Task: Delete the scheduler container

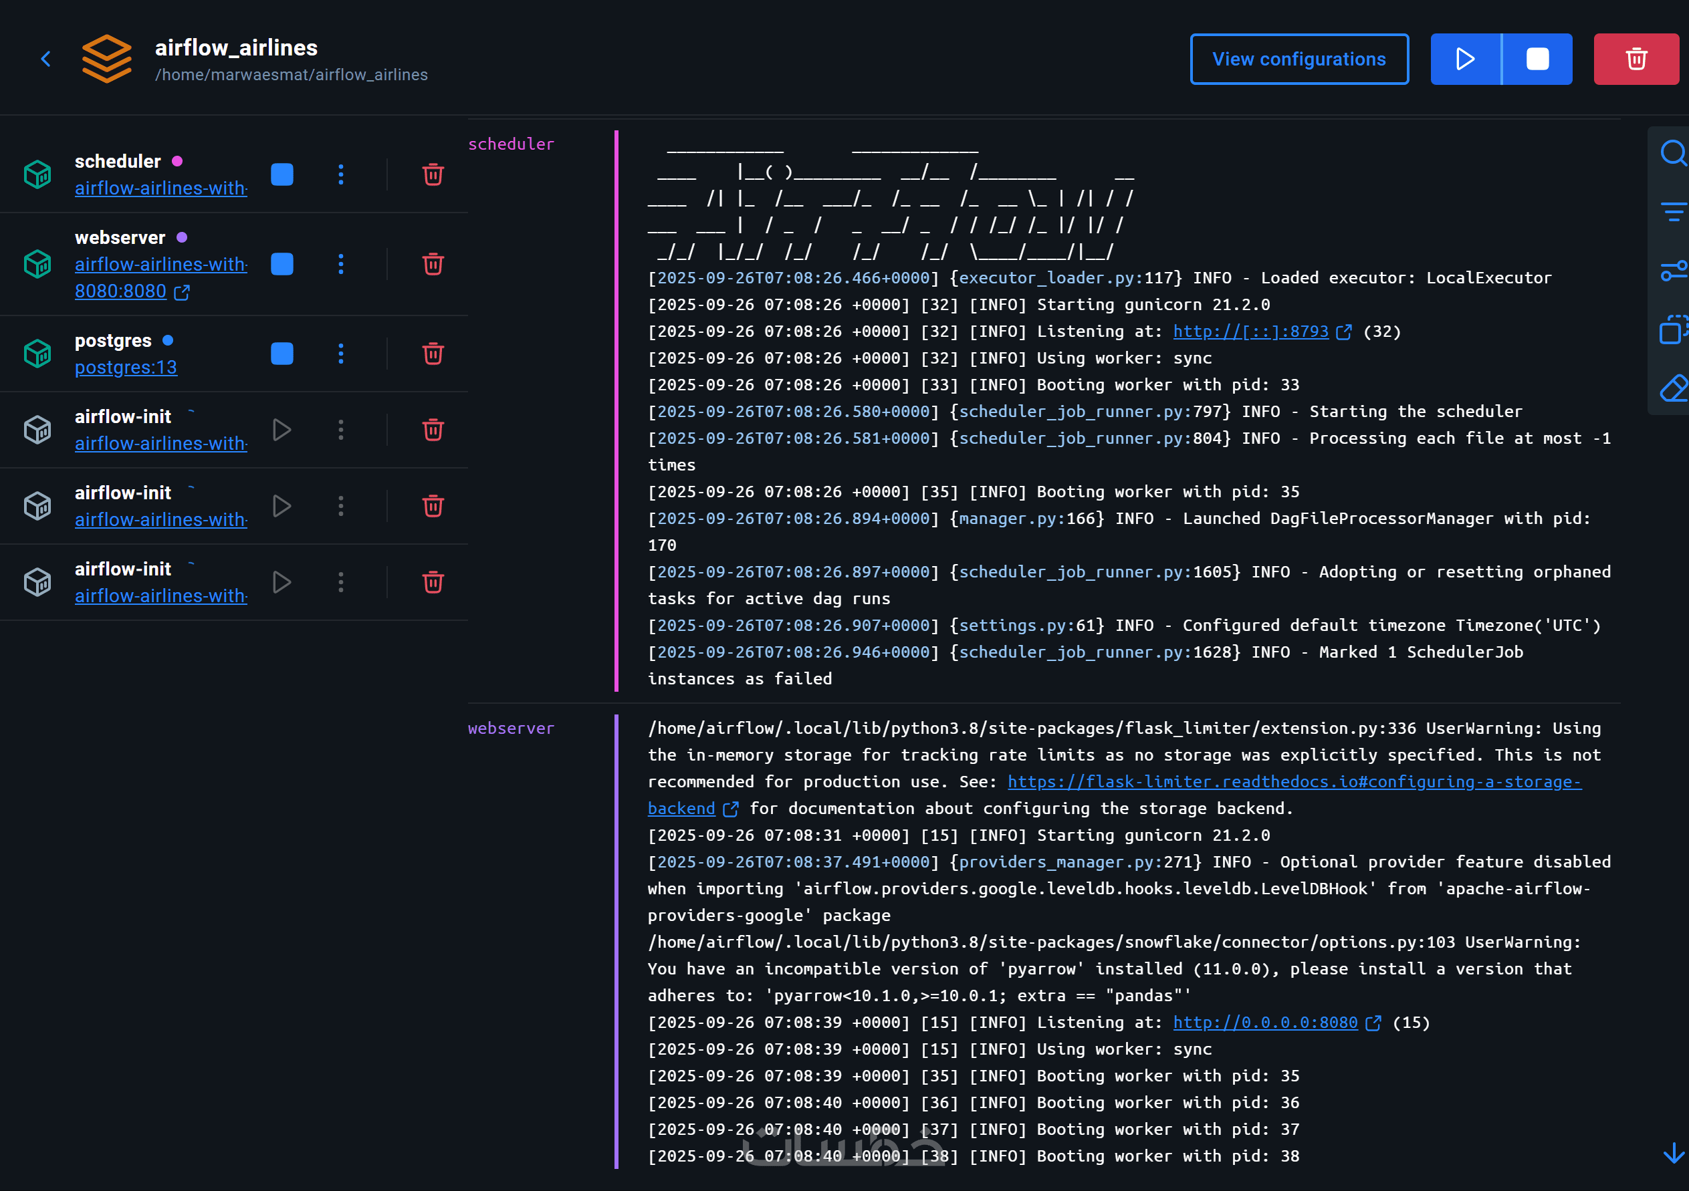Action: pos(433,175)
